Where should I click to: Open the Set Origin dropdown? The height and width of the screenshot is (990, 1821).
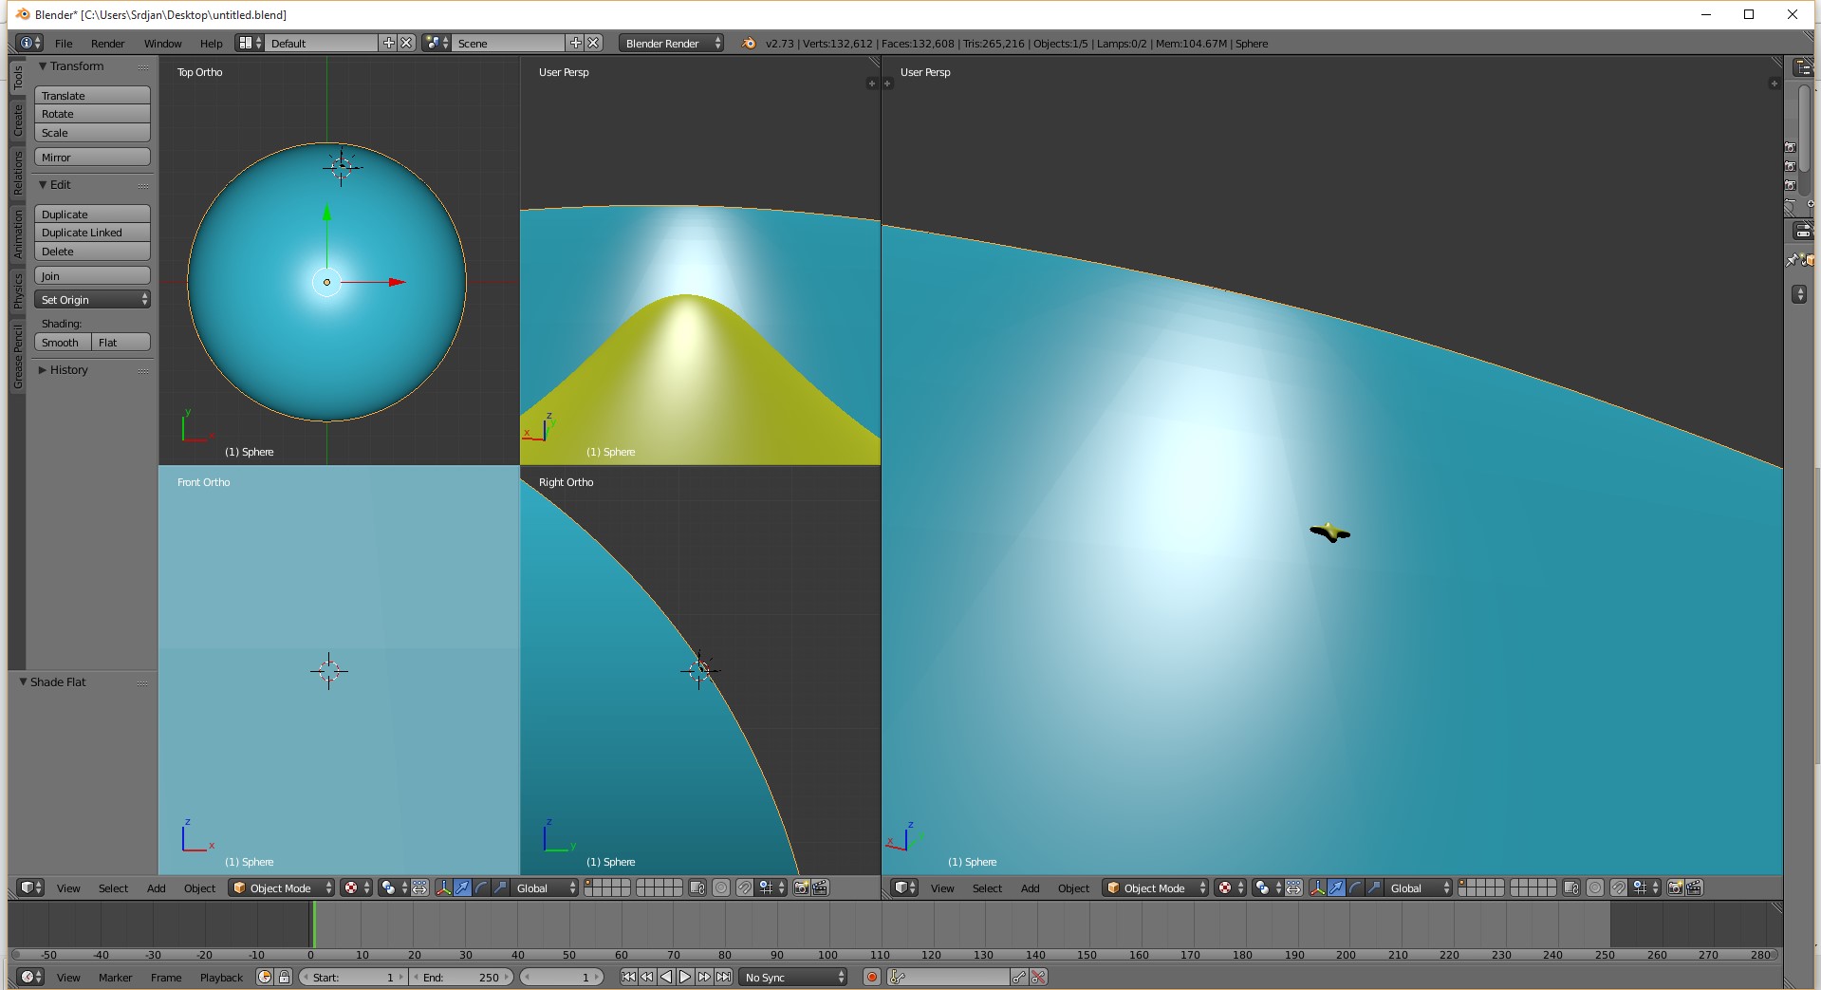93,300
